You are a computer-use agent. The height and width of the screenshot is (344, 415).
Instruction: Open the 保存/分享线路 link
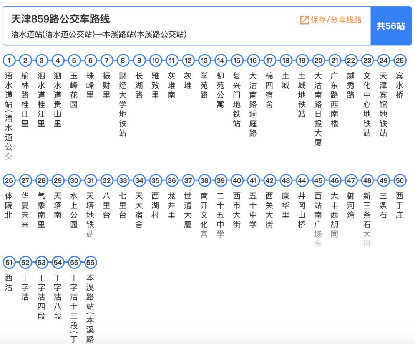331,20
